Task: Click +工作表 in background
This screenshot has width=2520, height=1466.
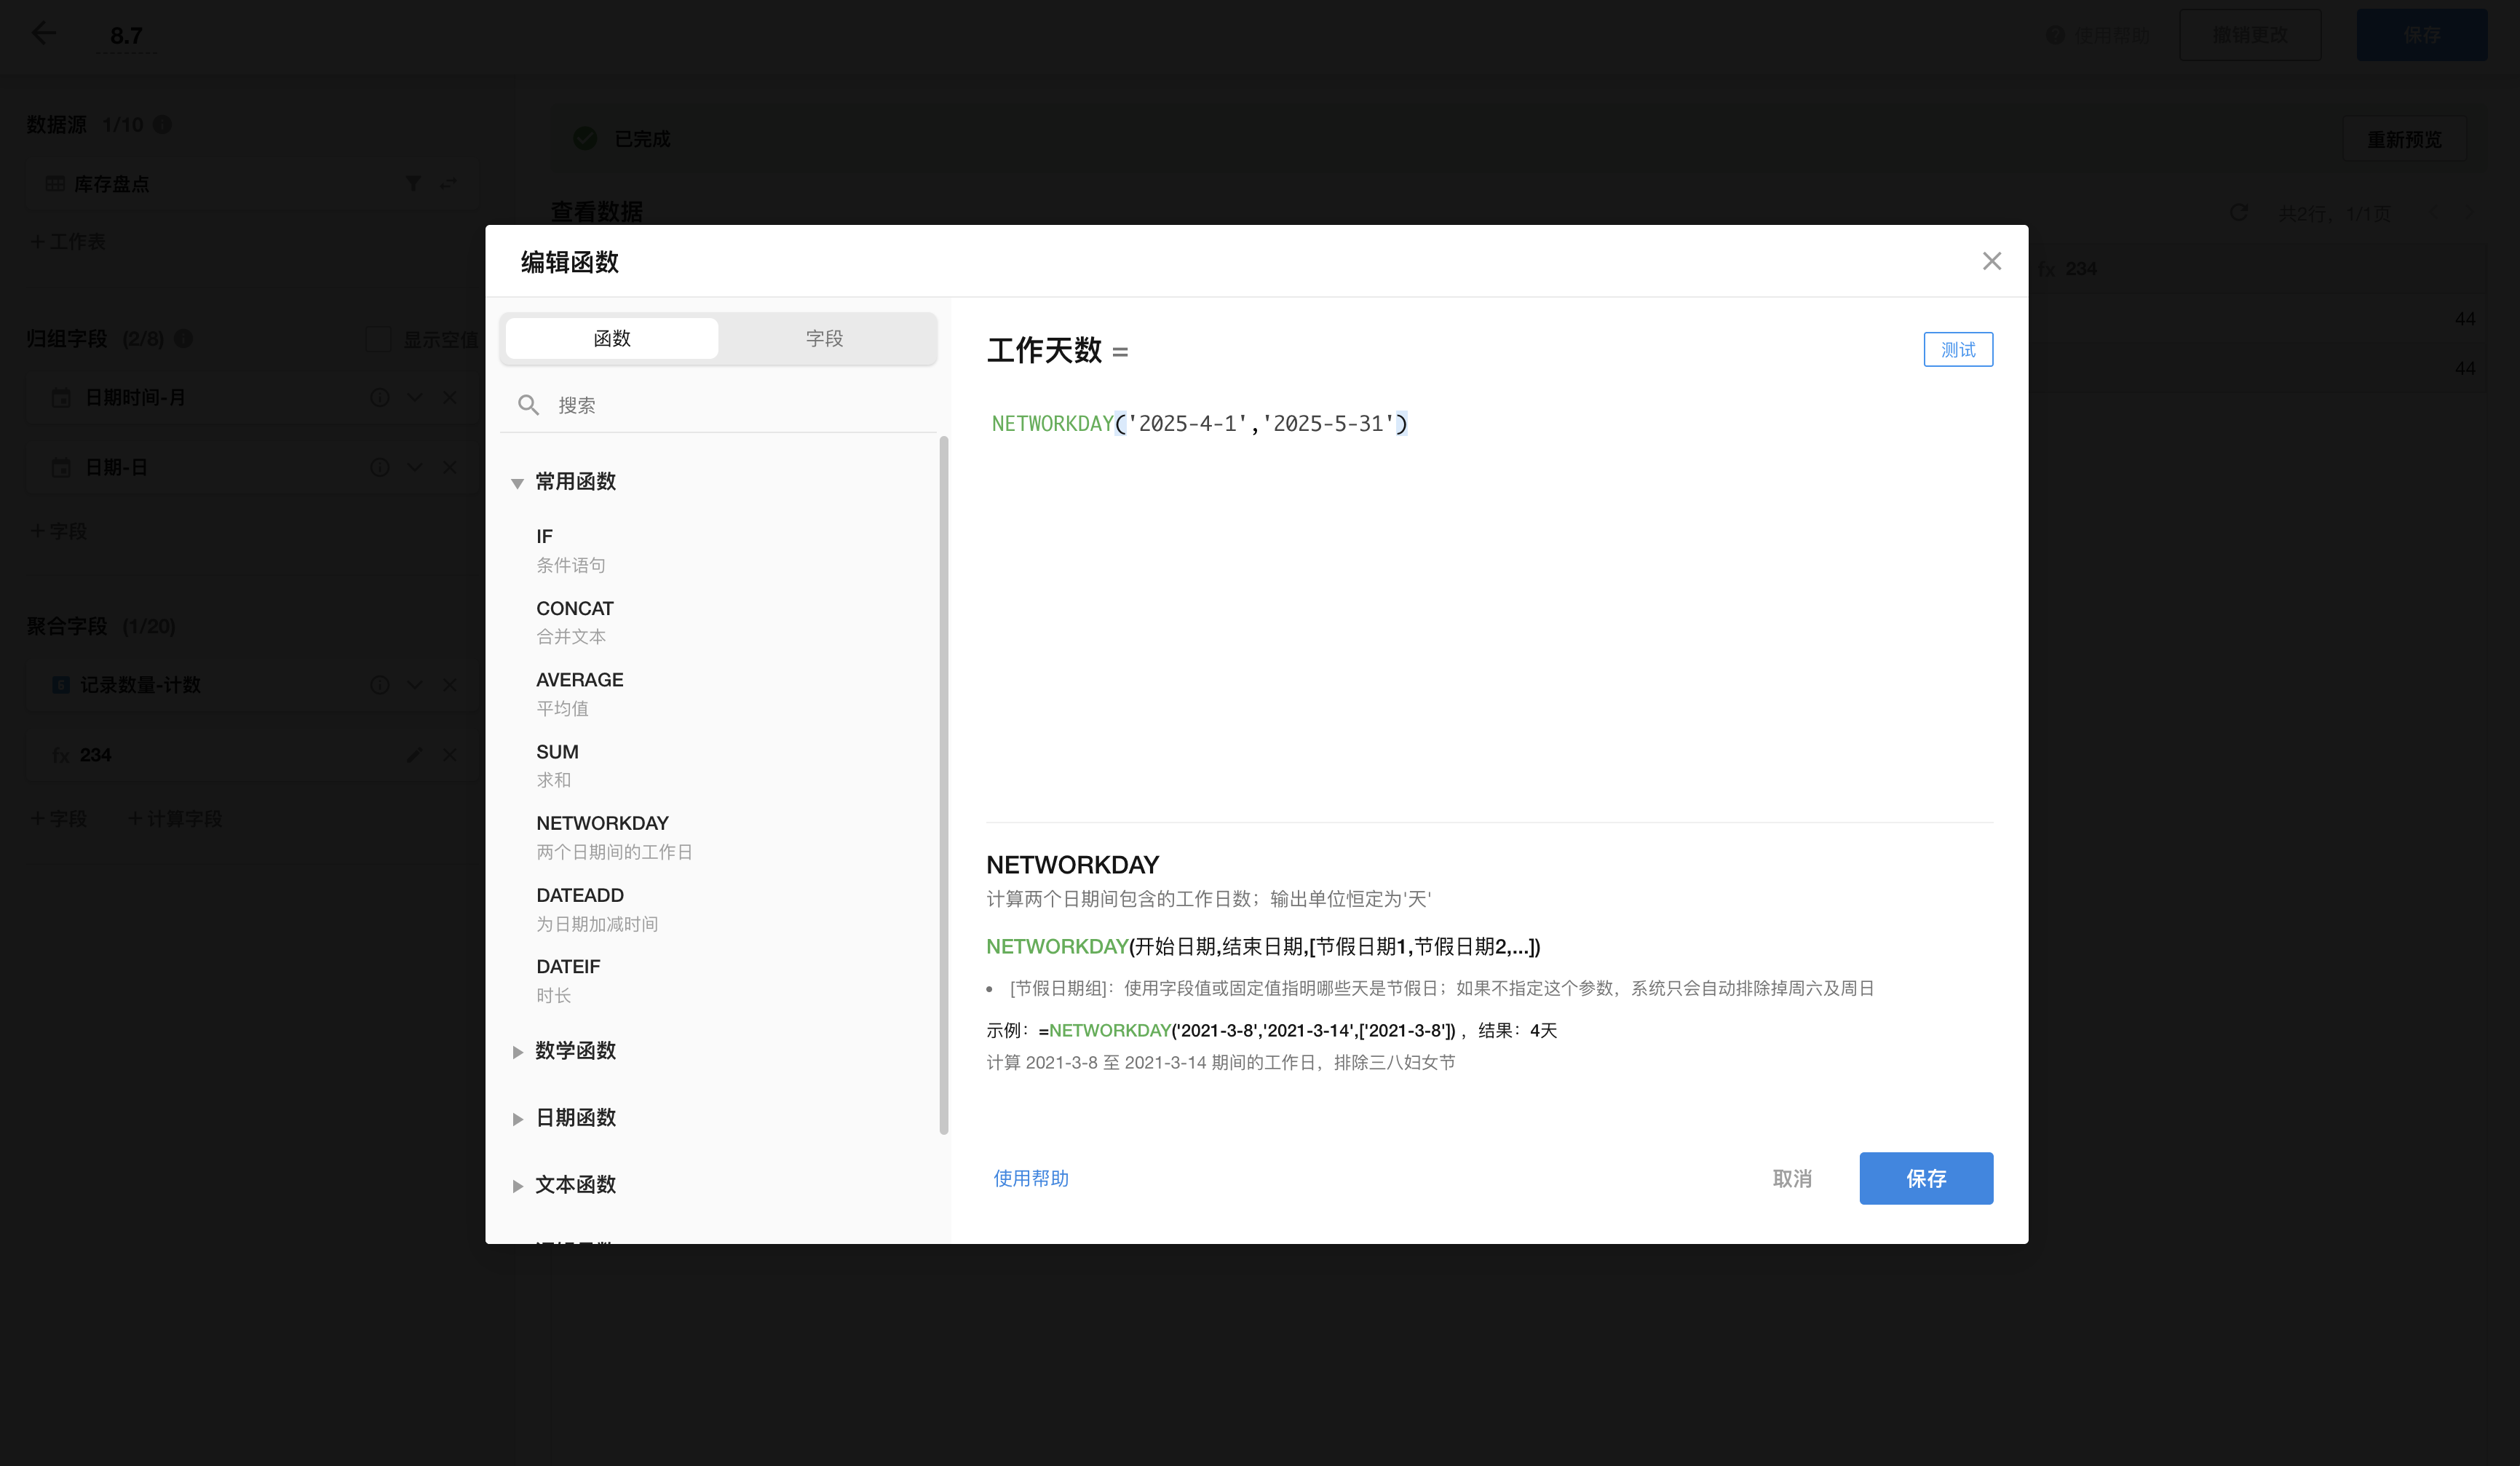Action: (x=67, y=241)
